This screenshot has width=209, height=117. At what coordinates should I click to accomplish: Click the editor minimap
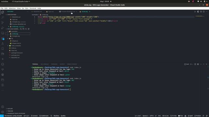[x=200, y=16]
